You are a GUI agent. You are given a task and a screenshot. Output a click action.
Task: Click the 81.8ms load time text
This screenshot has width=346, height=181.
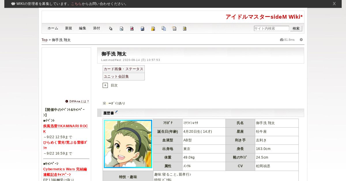[x=289, y=40]
